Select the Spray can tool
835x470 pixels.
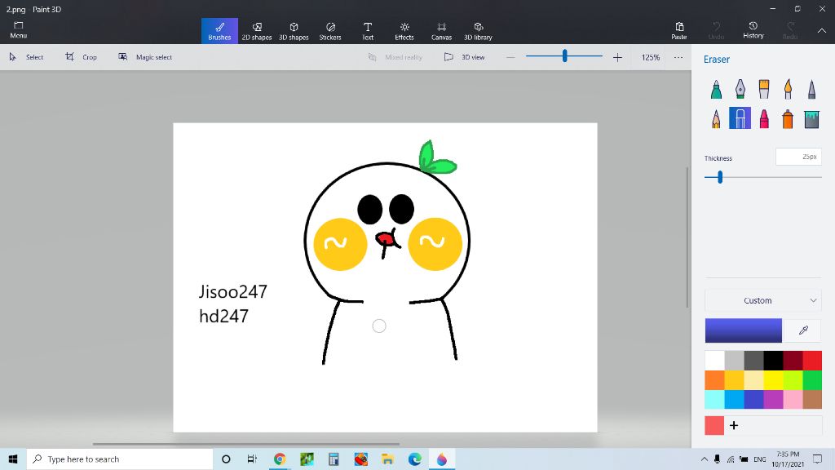pyautogui.click(x=788, y=119)
